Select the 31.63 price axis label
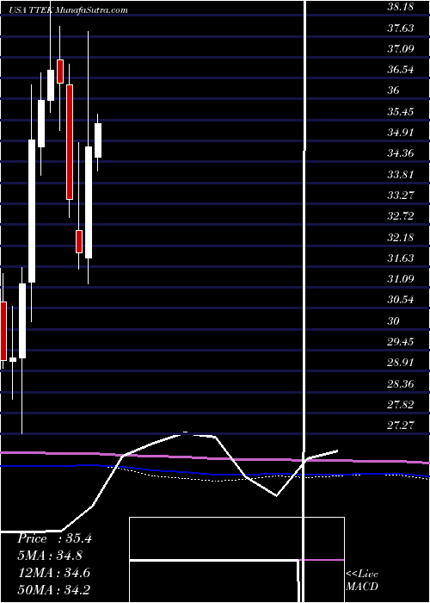 pos(401,258)
